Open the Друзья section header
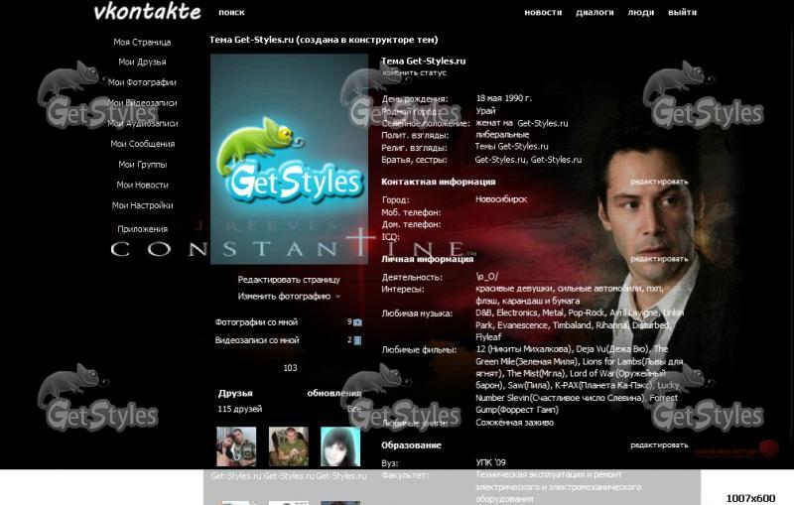 pos(235,393)
